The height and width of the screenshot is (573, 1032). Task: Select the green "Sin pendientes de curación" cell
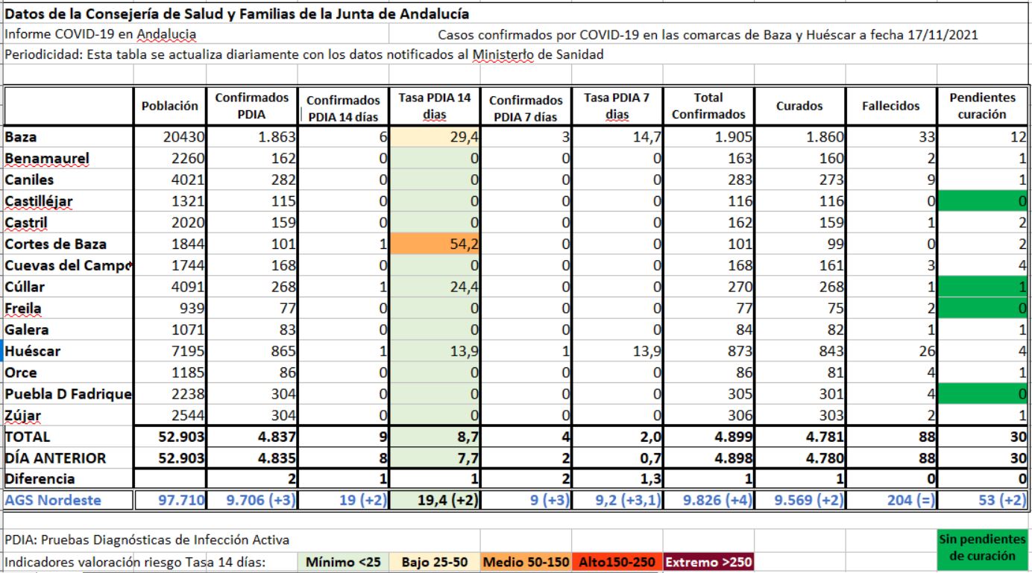point(982,548)
